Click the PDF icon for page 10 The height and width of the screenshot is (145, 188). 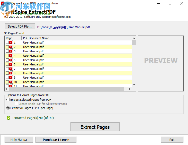[11, 82]
